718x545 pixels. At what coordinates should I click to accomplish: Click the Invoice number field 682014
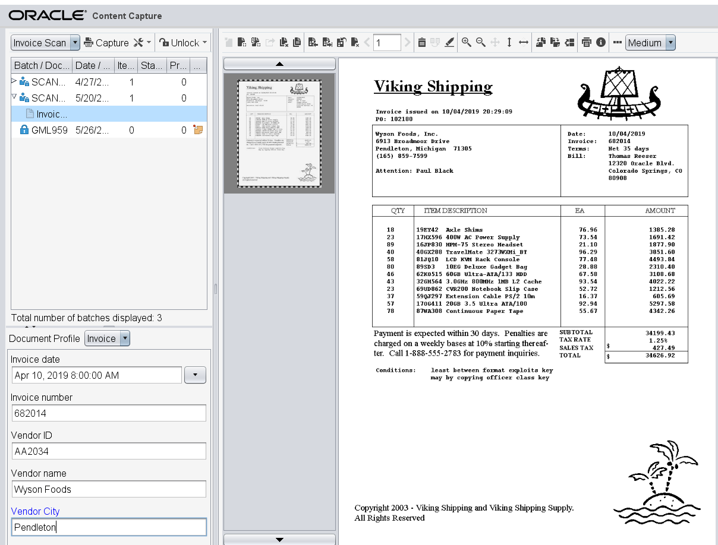pyautogui.click(x=109, y=413)
